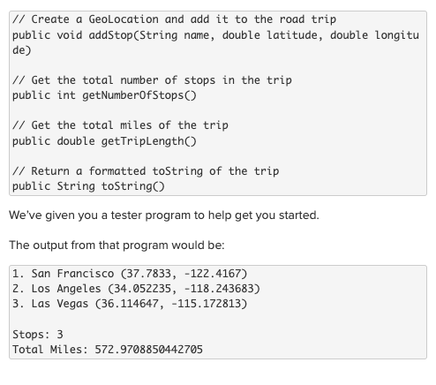The image size is (436, 385).
Task: Click the 'Create a GeoLocation' comment line
Action: pos(174,19)
